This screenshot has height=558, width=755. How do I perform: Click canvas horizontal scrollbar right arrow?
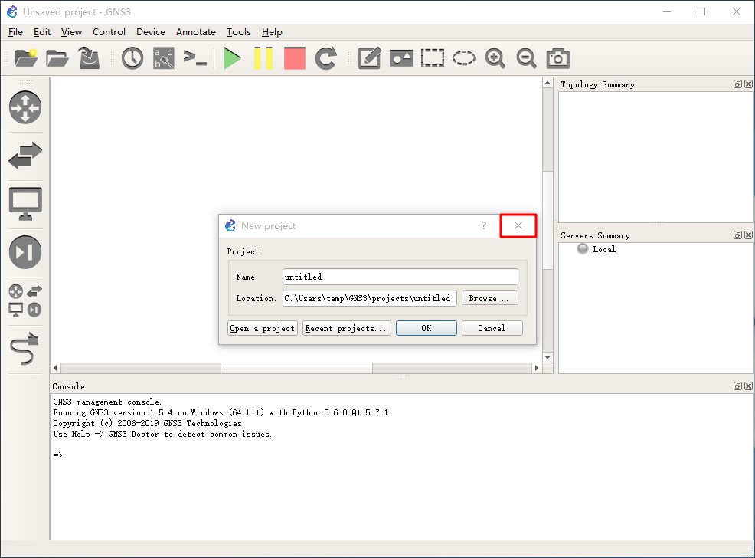click(x=537, y=368)
